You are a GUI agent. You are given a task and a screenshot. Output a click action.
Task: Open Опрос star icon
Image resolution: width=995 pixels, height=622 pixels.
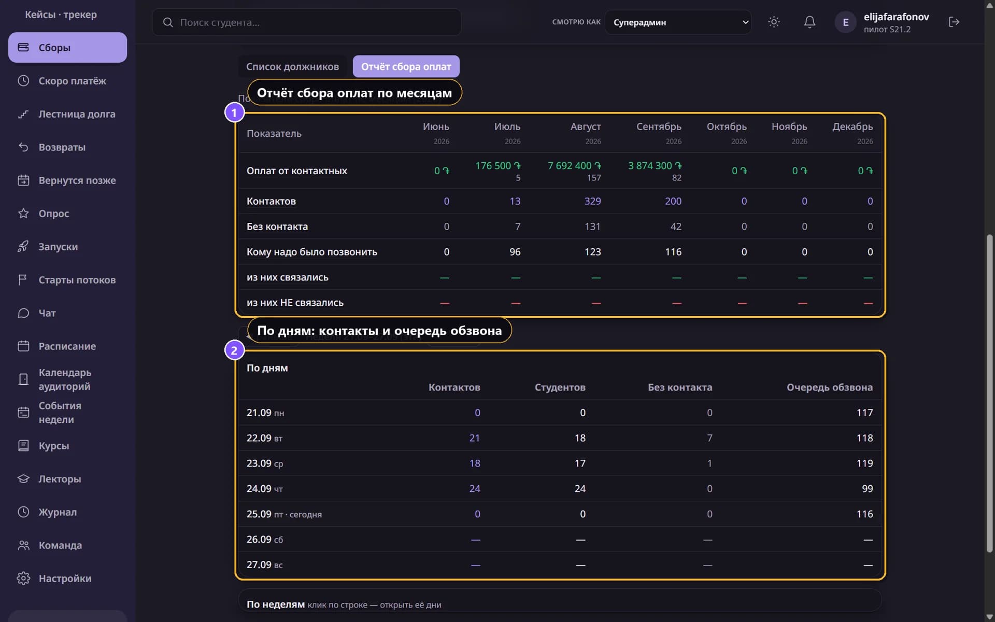coord(23,213)
